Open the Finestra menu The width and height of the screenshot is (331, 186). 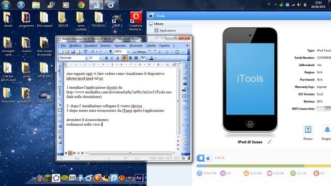(x=164, y=45)
